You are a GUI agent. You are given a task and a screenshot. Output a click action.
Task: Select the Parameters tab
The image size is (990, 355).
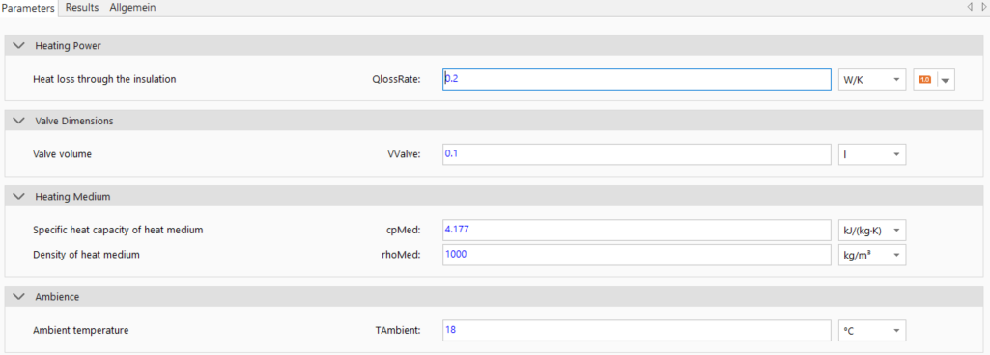[29, 8]
